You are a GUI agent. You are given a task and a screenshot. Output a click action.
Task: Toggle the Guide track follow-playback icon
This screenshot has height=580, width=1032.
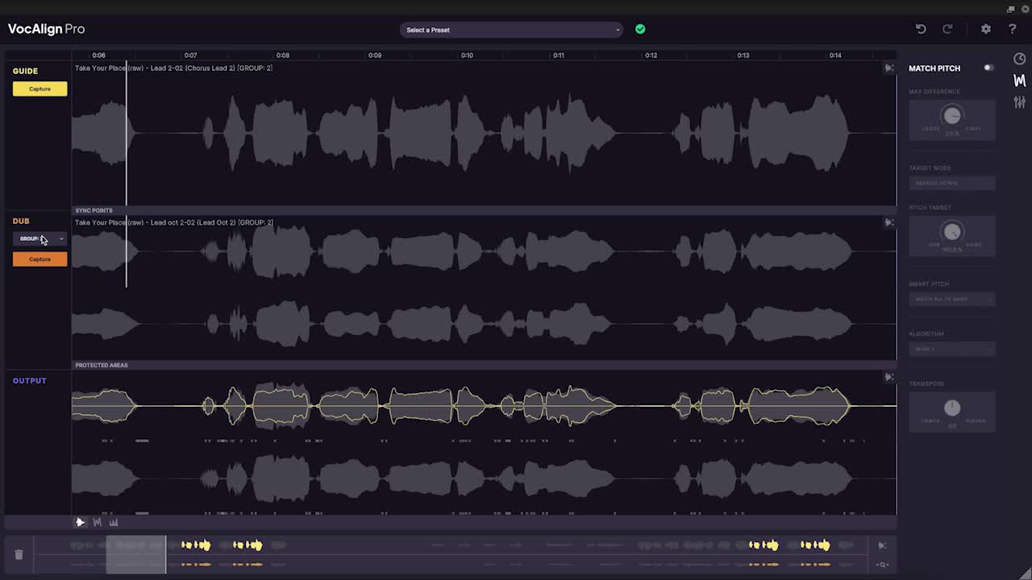coord(888,68)
